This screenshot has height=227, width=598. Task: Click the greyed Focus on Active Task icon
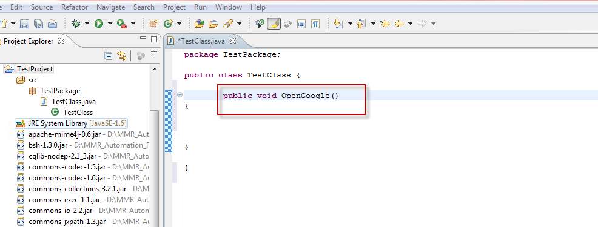(141, 56)
